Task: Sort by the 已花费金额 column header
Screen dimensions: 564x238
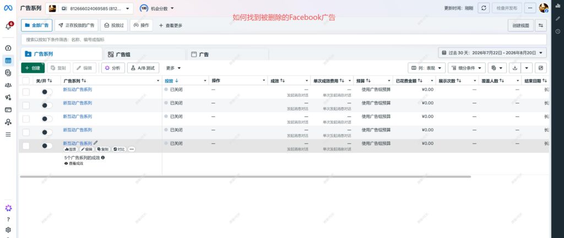Action: [409, 81]
